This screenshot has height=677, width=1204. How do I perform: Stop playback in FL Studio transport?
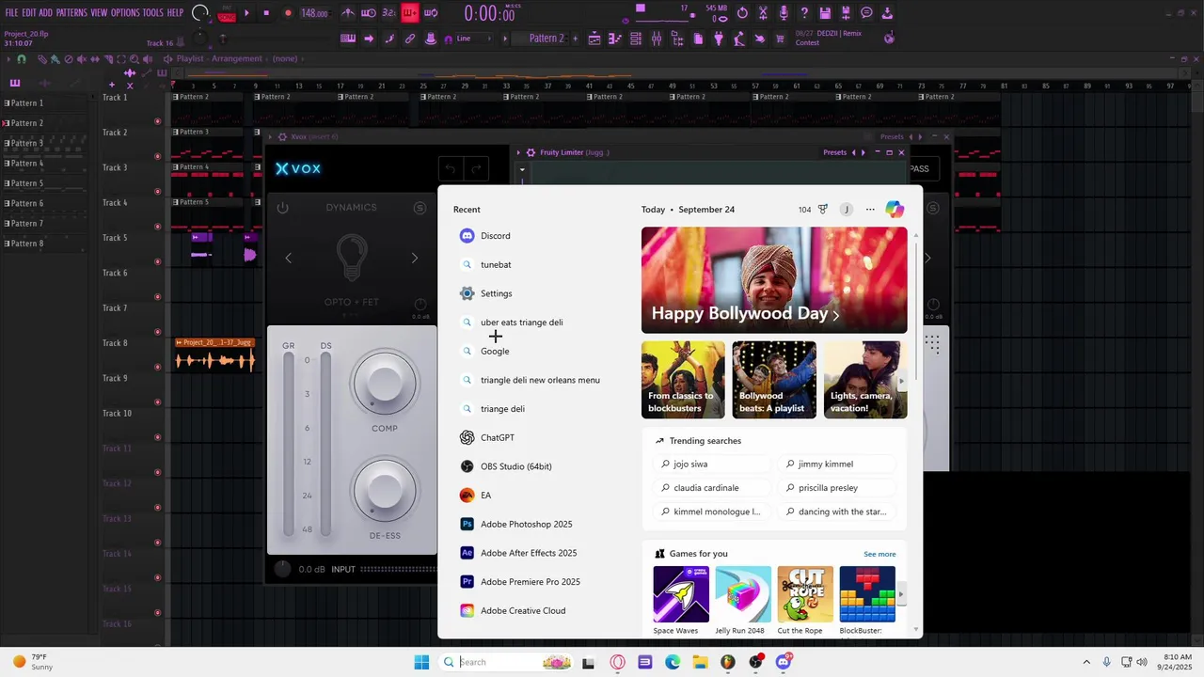(266, 13)
